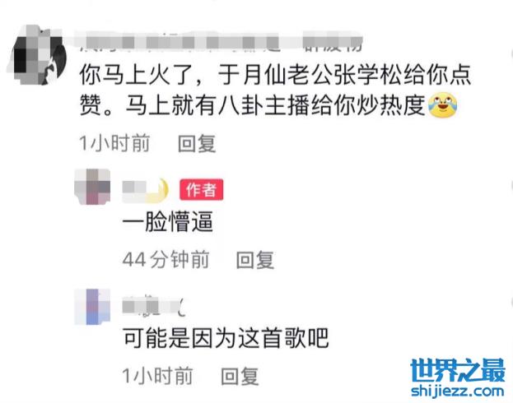Tap the blurred username above 可能是因为这首歌吧
Screen dimensions: 513x403
(154, 306)
